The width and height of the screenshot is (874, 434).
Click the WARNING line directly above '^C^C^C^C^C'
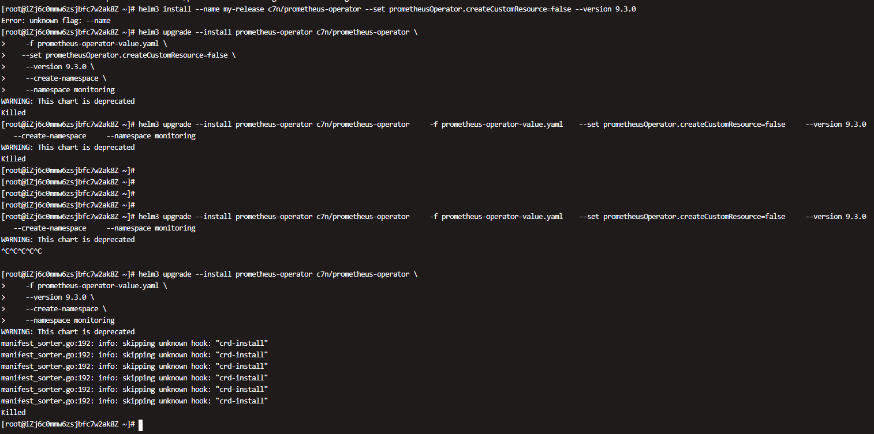pyautogui.click(x=68, y=240)
